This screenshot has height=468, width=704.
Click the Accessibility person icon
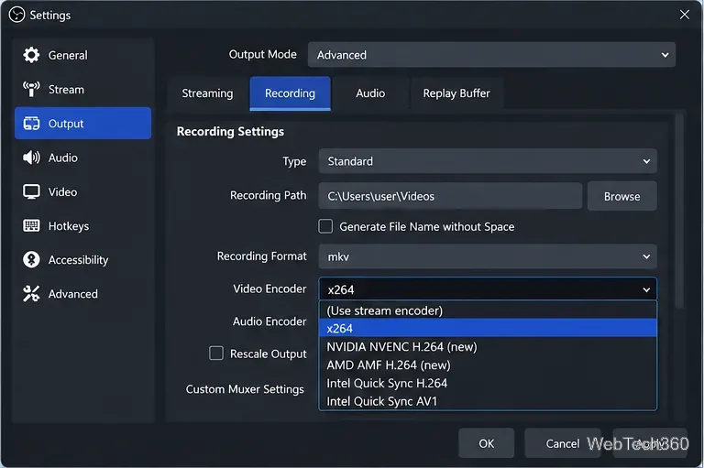pyautogui.click(x=31, y=260)
